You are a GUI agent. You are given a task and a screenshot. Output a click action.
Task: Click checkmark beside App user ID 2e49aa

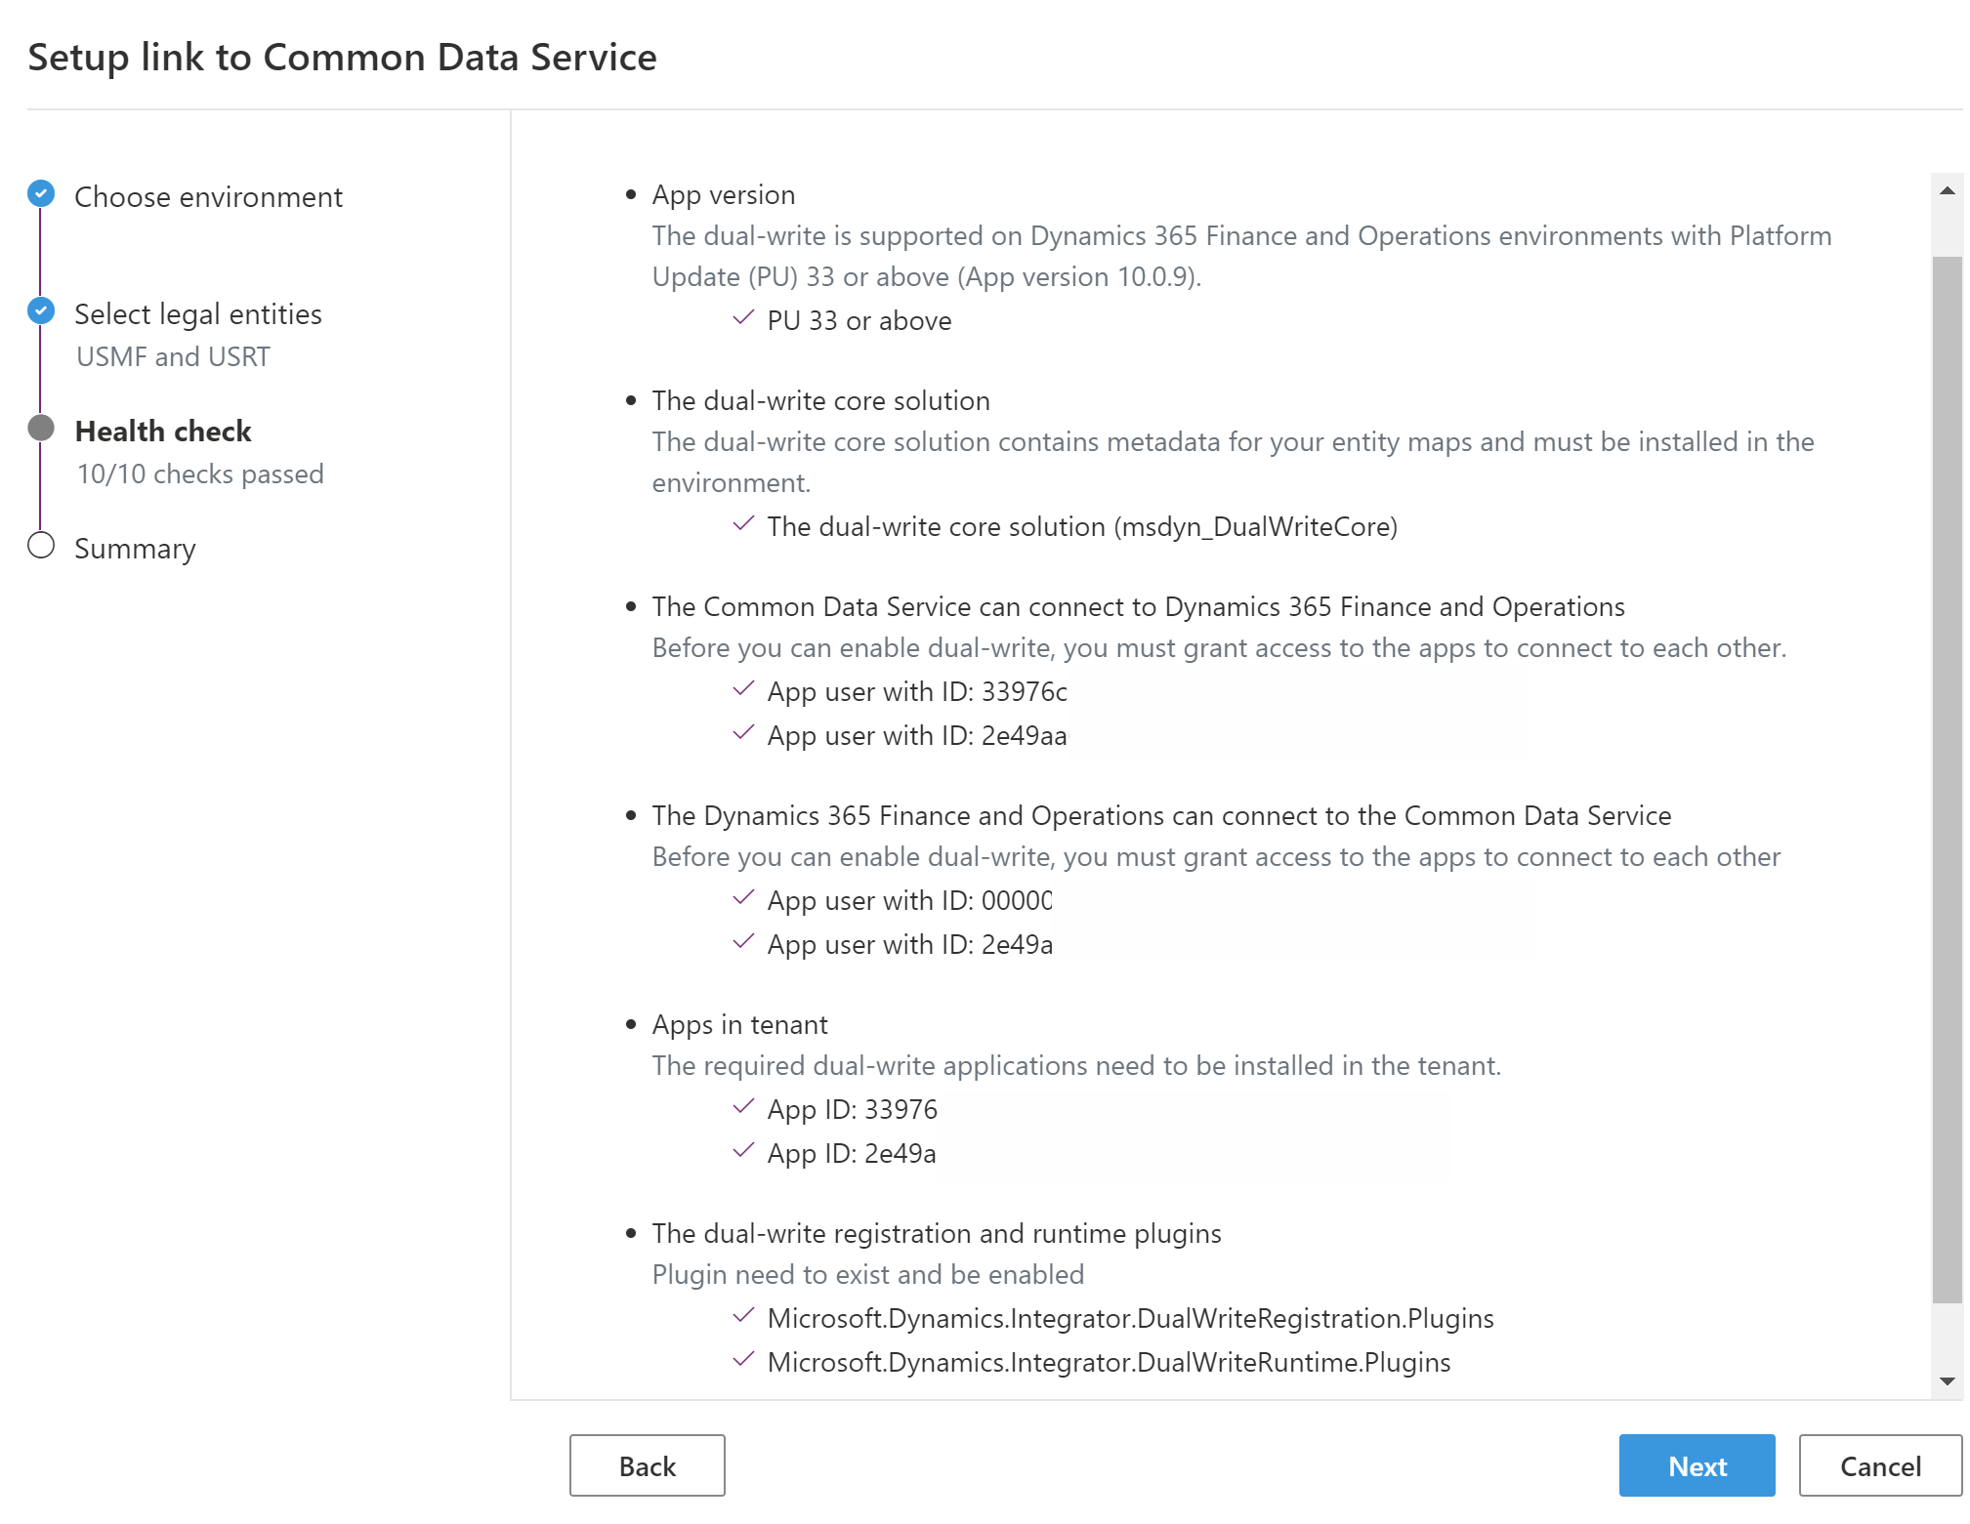click(x=743, y=733)
